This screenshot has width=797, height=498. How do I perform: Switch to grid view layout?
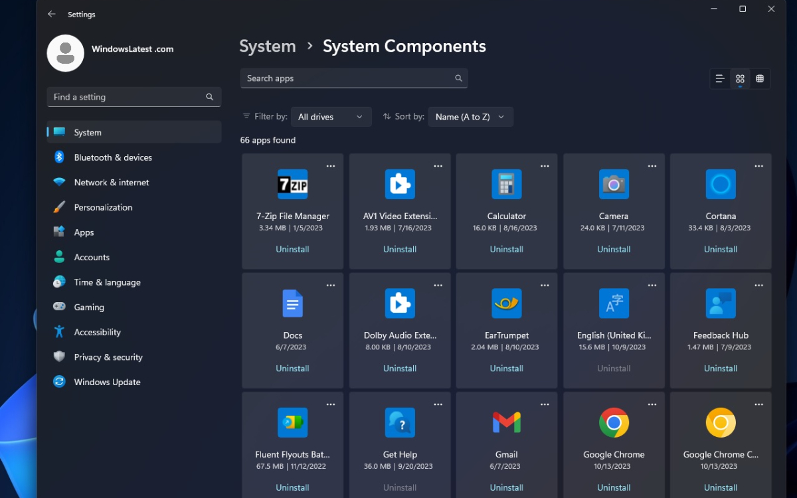tap(740, 78)
